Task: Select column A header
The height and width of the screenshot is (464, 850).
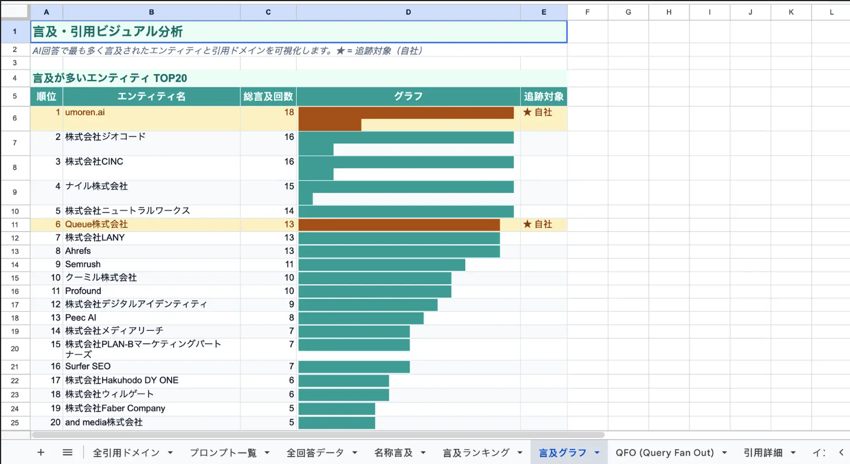Action: [46, 12]
